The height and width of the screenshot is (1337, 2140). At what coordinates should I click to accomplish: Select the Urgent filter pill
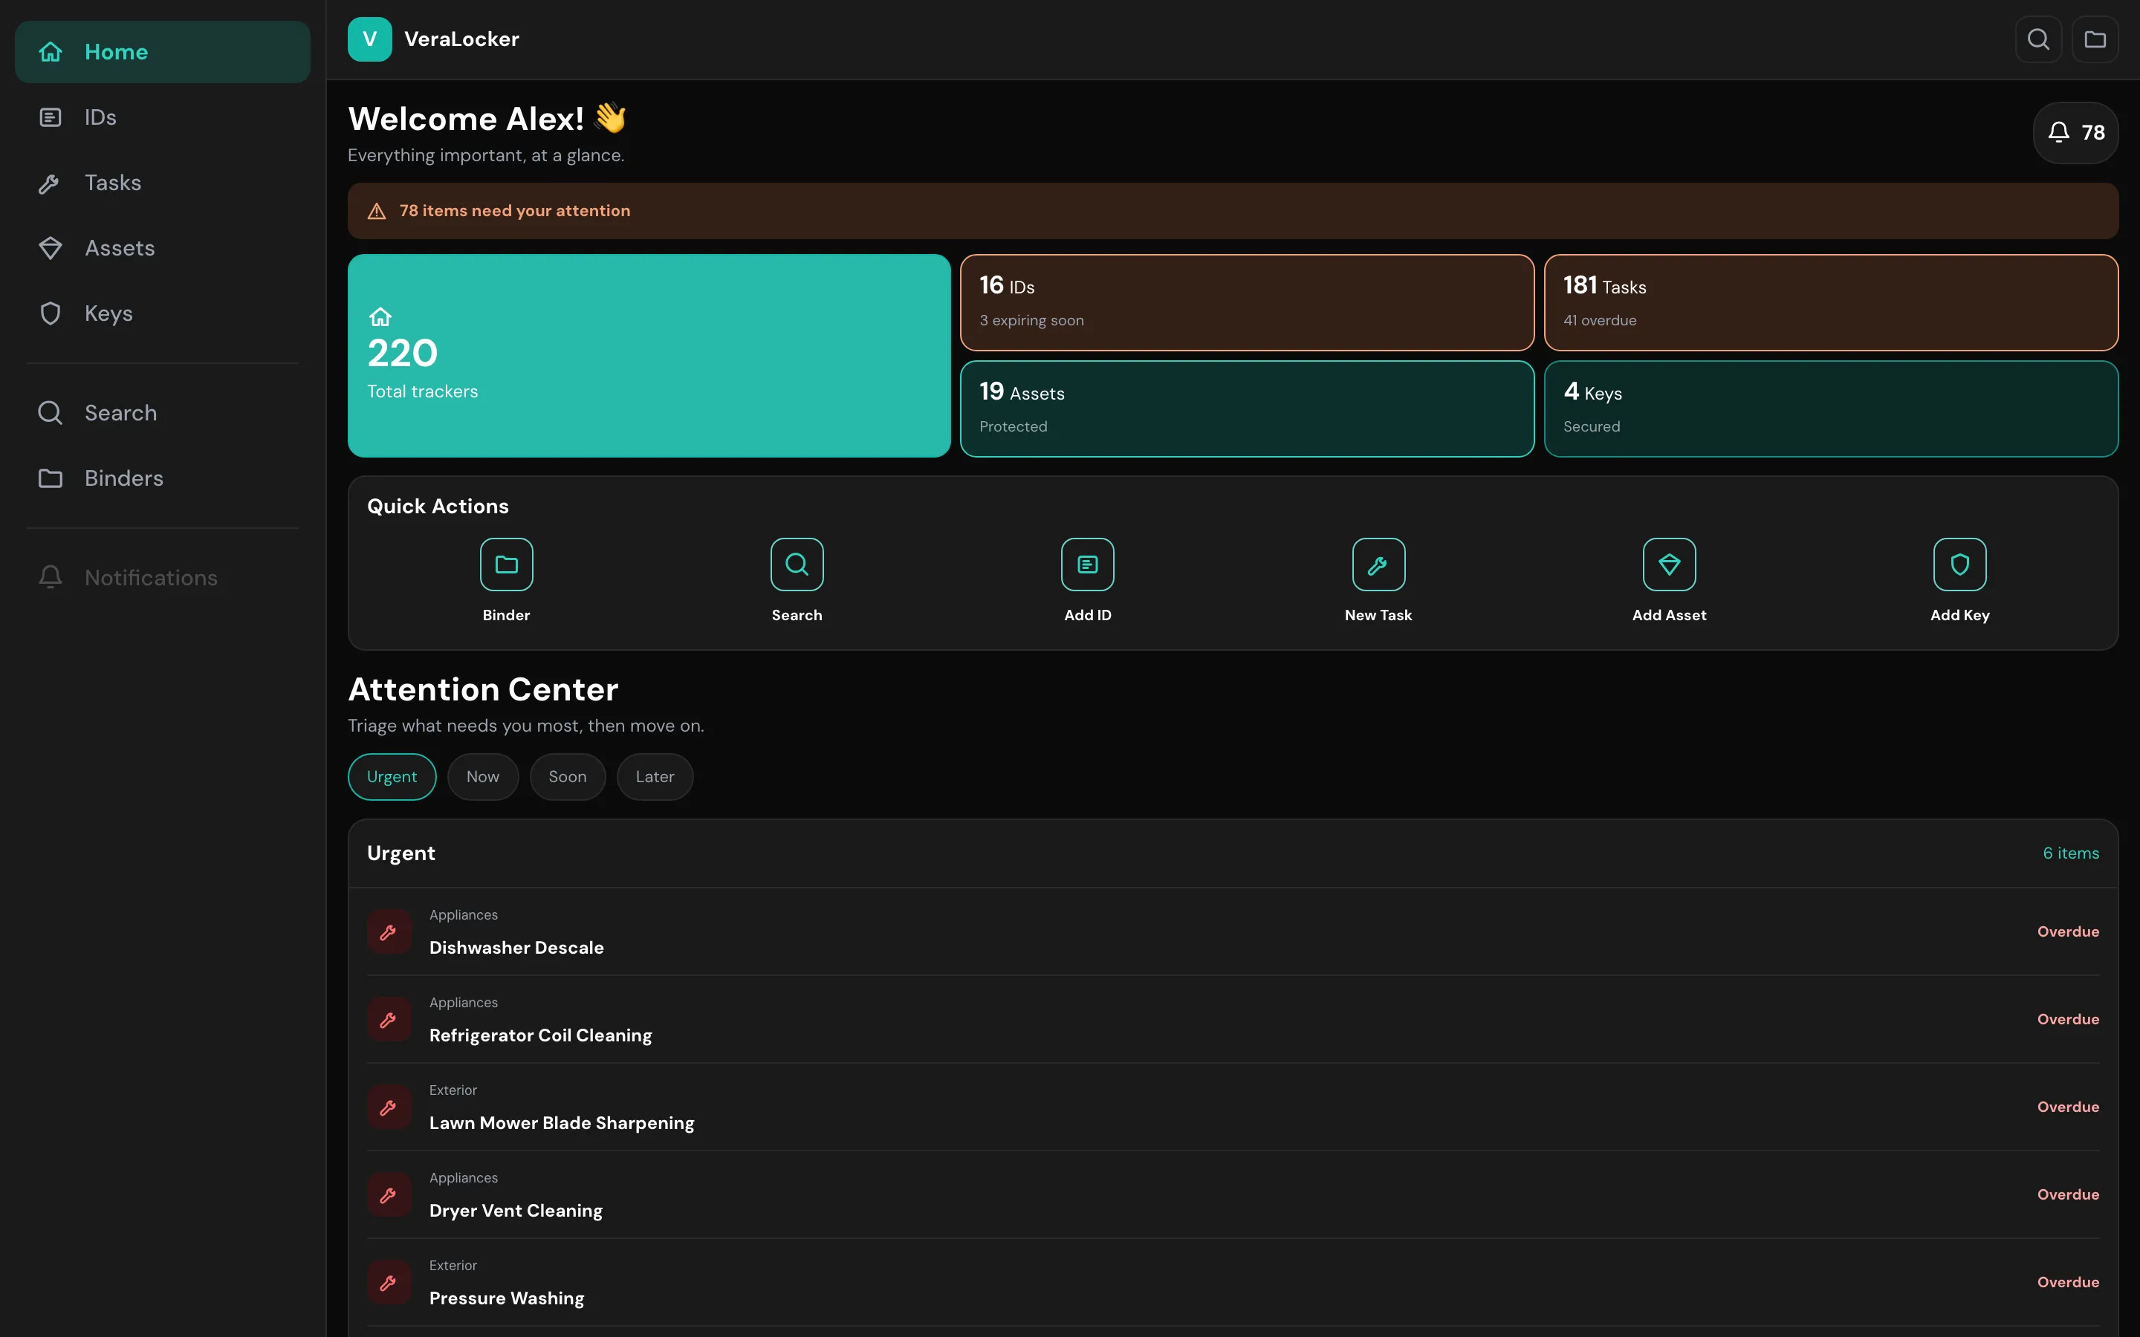tap(392, 776)
